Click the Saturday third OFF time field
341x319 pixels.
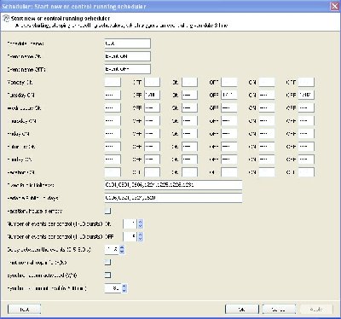(306, 147)
